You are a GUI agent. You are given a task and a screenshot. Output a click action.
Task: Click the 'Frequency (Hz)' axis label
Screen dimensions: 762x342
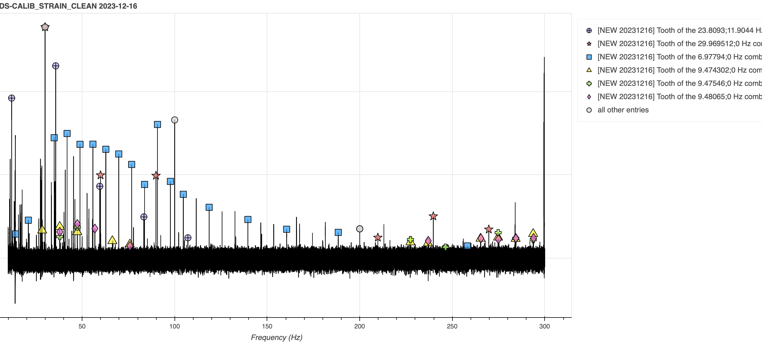click(276, 337)
